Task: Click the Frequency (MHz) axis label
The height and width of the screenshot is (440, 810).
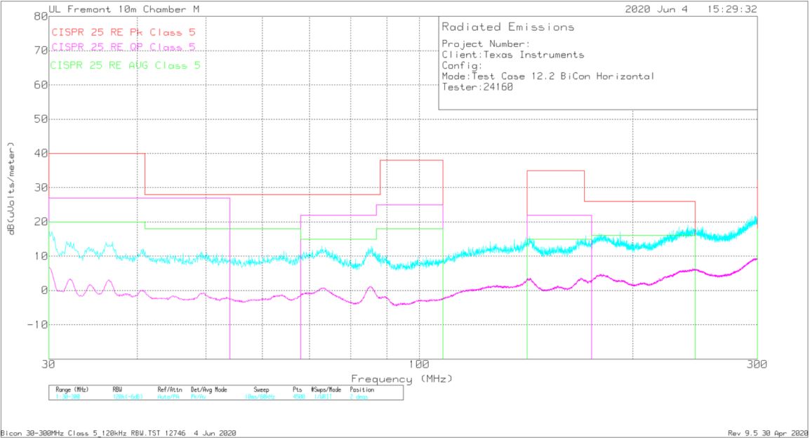Action: tap(401, 378)
